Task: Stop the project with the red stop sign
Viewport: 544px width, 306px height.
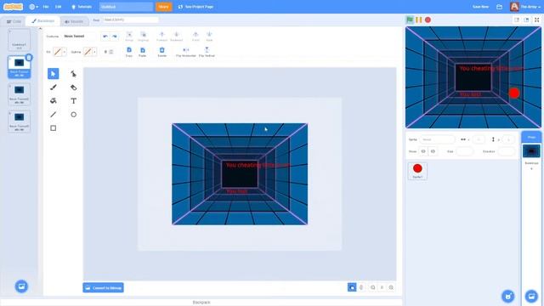Action: (428, 20)
